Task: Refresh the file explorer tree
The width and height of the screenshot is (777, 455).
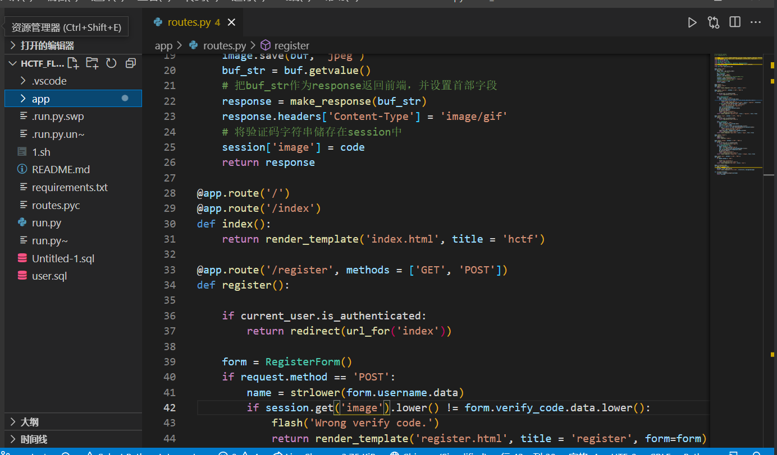Action: tap(111, 63)
